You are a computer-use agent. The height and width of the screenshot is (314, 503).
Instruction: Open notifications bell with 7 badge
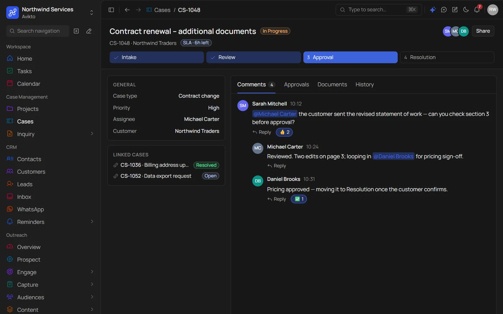pos(477,10)
